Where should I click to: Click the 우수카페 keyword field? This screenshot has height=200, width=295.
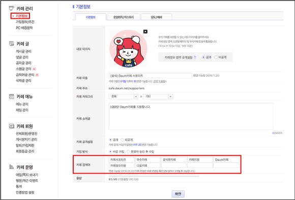coord(147,159)
